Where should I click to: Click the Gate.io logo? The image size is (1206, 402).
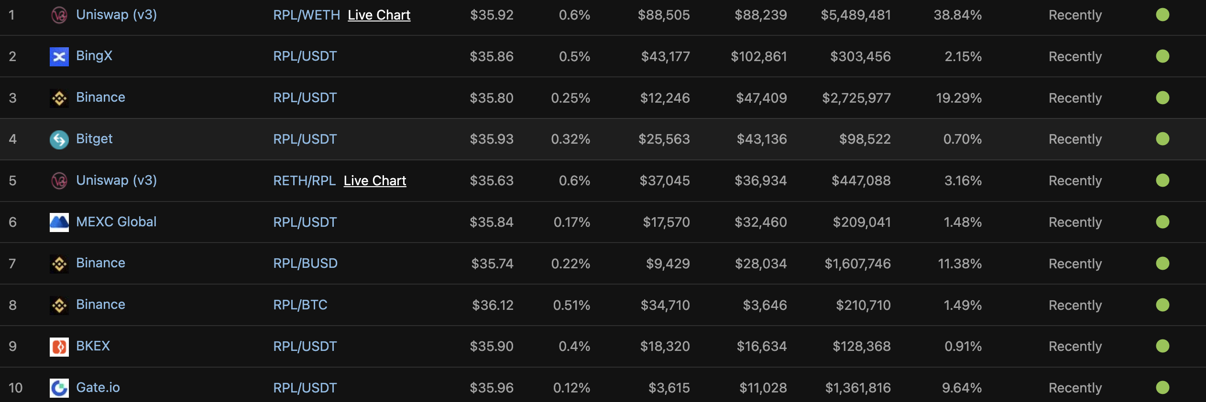[59, 388]
